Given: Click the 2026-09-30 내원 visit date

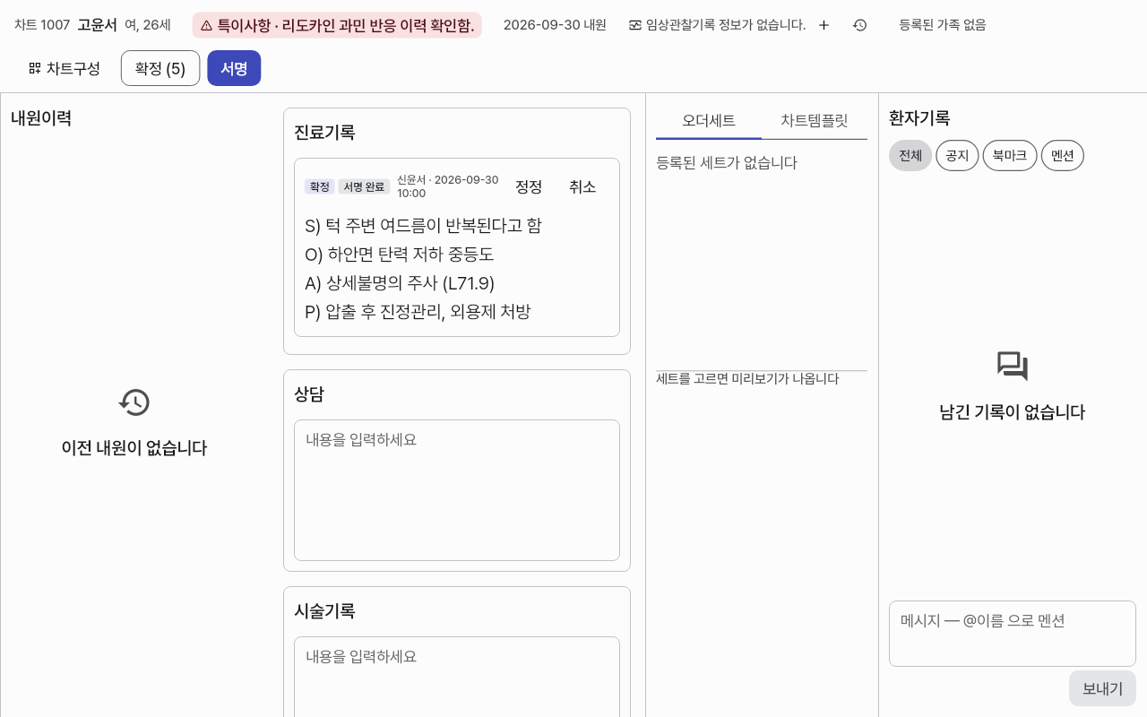Looking at the screenshot, I should (555, 25).
